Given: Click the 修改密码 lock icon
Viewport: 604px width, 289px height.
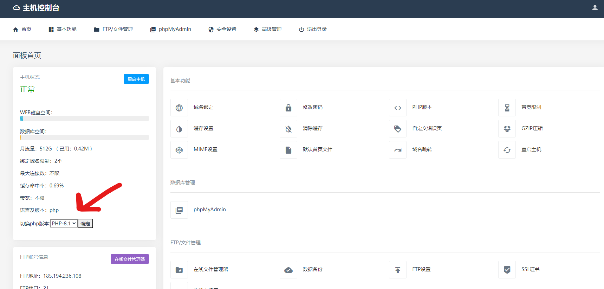Looking at the screenshot, I should coord(288,108).
